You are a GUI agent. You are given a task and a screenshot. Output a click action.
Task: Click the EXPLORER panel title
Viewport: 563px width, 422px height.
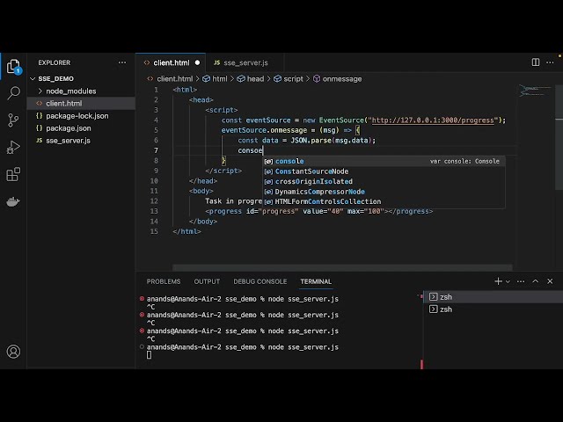point(55,62)
